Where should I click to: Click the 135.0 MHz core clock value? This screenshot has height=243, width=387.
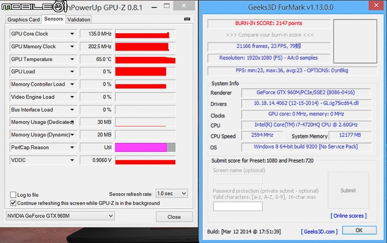pos(96,34)
